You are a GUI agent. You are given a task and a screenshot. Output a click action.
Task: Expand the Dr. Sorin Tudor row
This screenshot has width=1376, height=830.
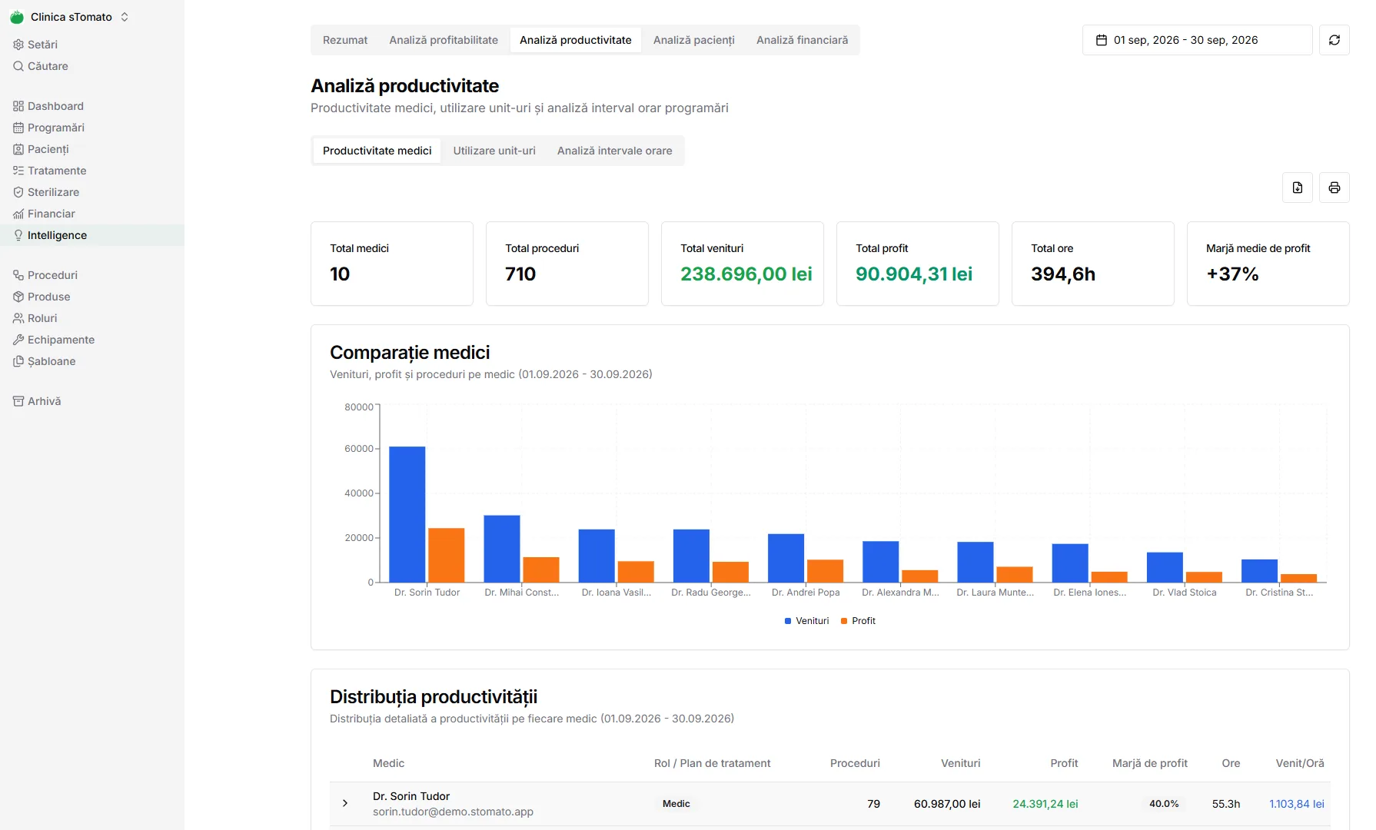pyautogui.click(x=345, y=803)
